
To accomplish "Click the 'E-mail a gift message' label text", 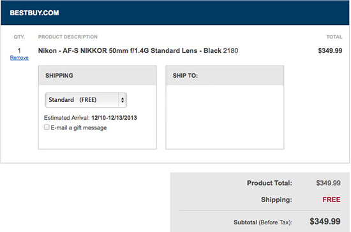I will pyautogui.click(x=78, y=127).
